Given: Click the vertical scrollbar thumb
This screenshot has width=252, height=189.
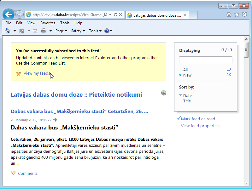Looking at the screenshot, I should coord(246,50).
